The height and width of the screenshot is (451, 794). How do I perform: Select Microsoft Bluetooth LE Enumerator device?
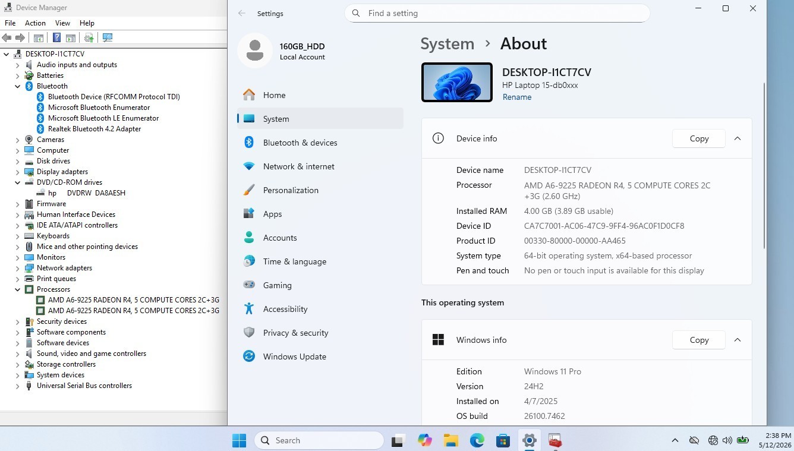click(103, 118)
